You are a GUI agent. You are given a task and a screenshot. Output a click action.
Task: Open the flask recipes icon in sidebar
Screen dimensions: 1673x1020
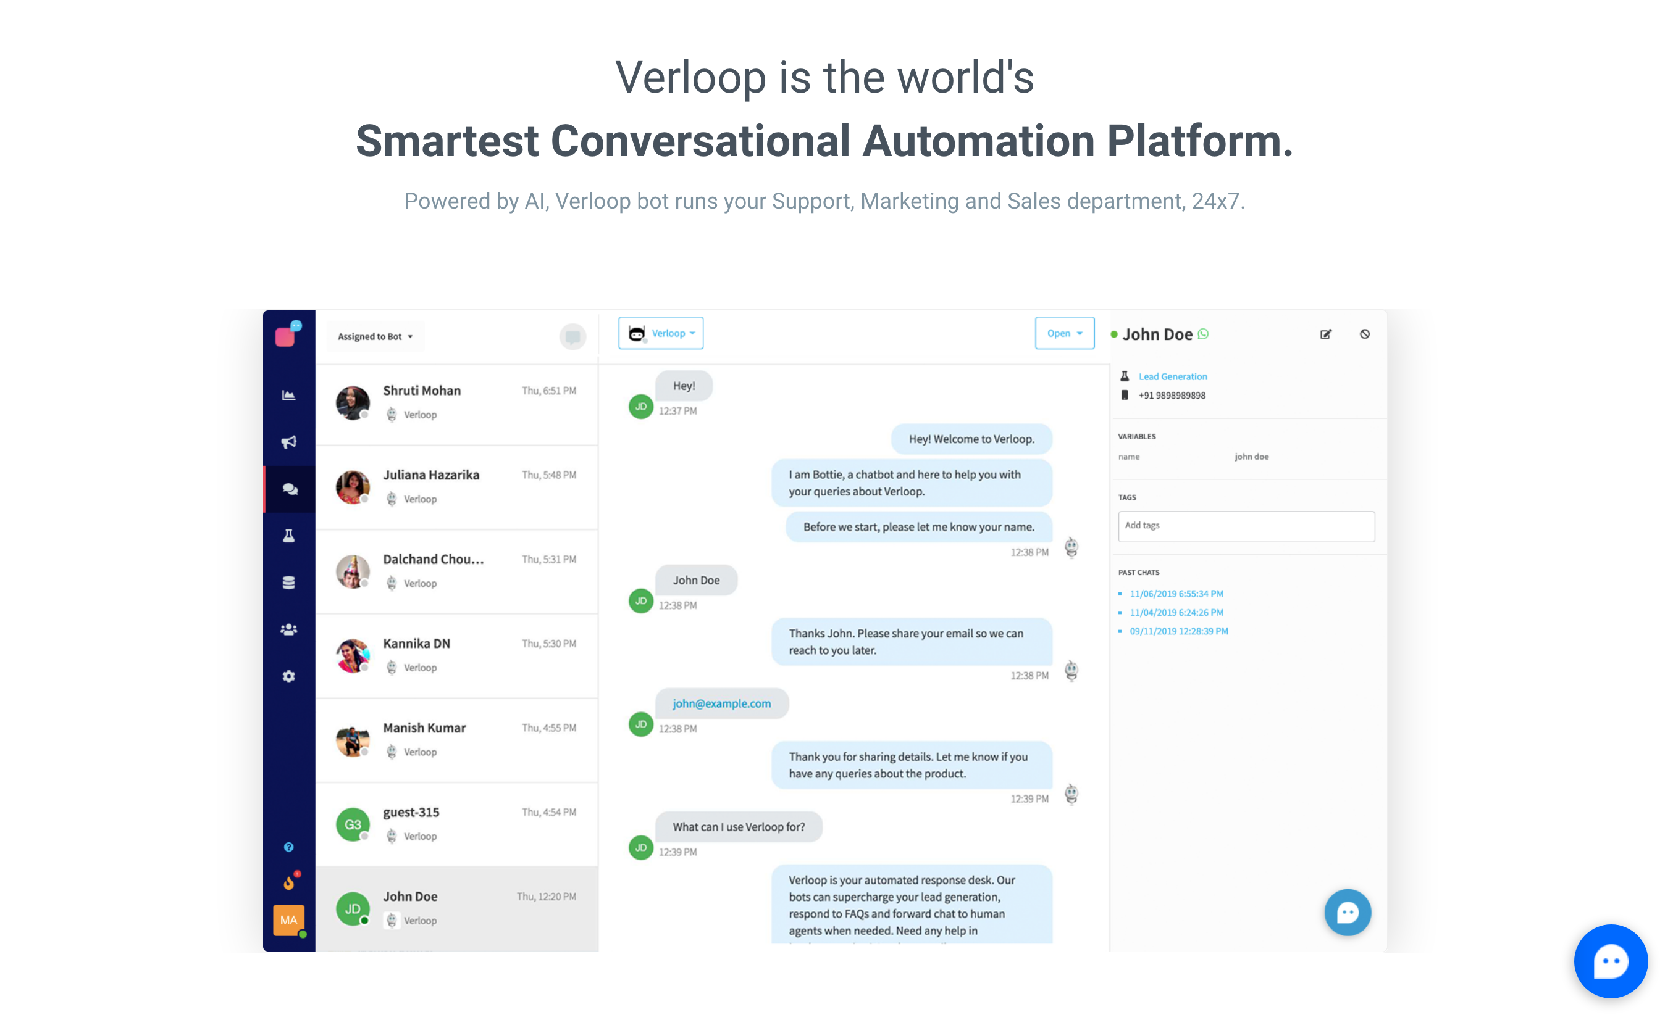click(290, 537)
